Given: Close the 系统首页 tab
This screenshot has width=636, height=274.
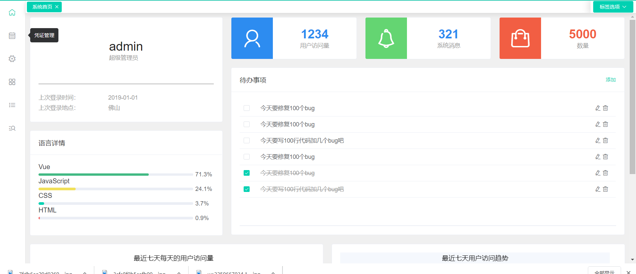Looking at the screenshot, I should pyautogui.click(x=57, y=7).
